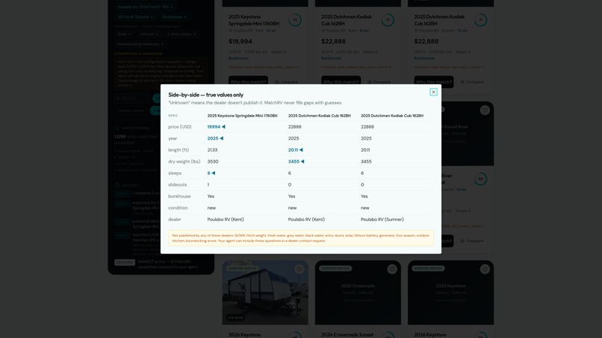Click the 'WebMCP active' status message
Image resolution: width=602 pixels, height=338 pixels.
point(167,264)
